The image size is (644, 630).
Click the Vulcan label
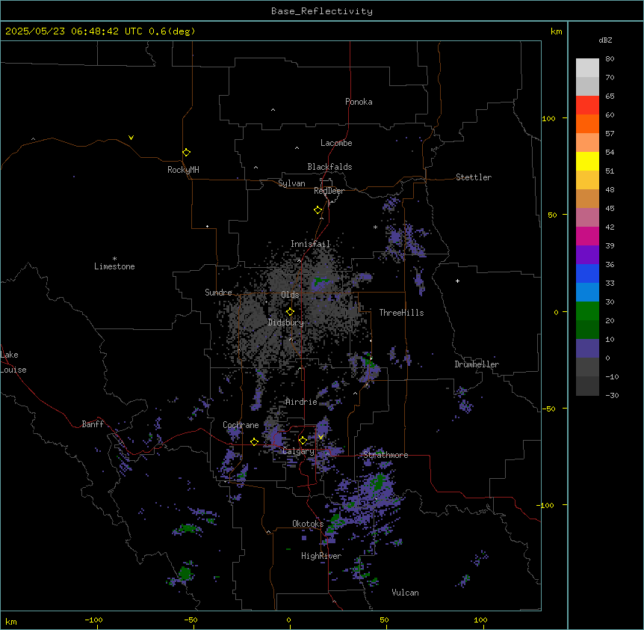pos(406,593)
